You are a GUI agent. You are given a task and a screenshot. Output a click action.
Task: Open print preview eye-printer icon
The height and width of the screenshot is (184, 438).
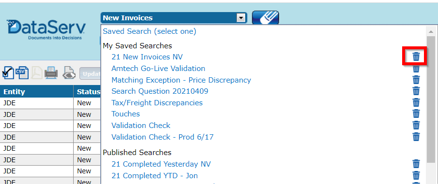pyautogui.click(x=69, y=73)
